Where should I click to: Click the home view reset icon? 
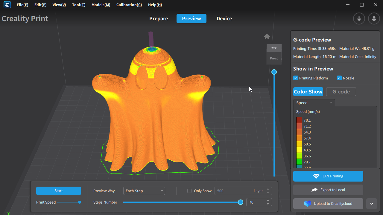[x=267, y=36]
